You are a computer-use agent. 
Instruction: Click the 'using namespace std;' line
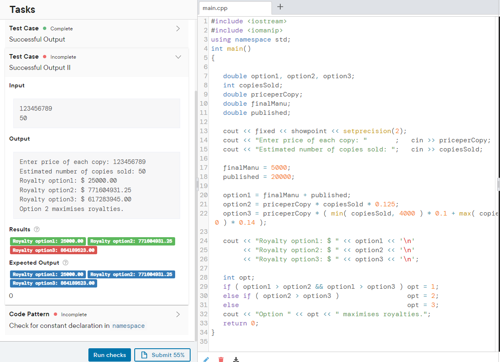click(251, 40)
